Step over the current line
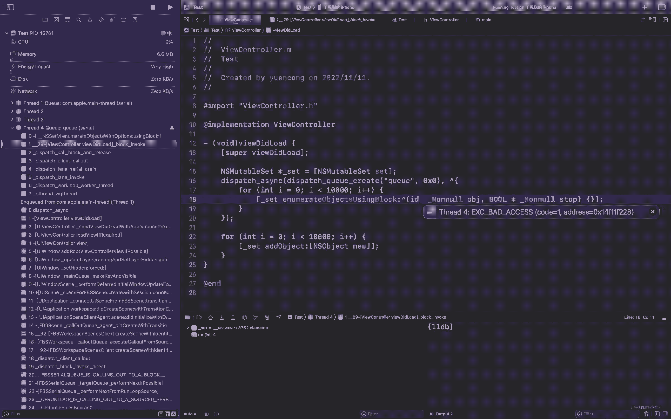Image resolution: width=671 pixels, height=419 pixels. (x=210, y=317)
